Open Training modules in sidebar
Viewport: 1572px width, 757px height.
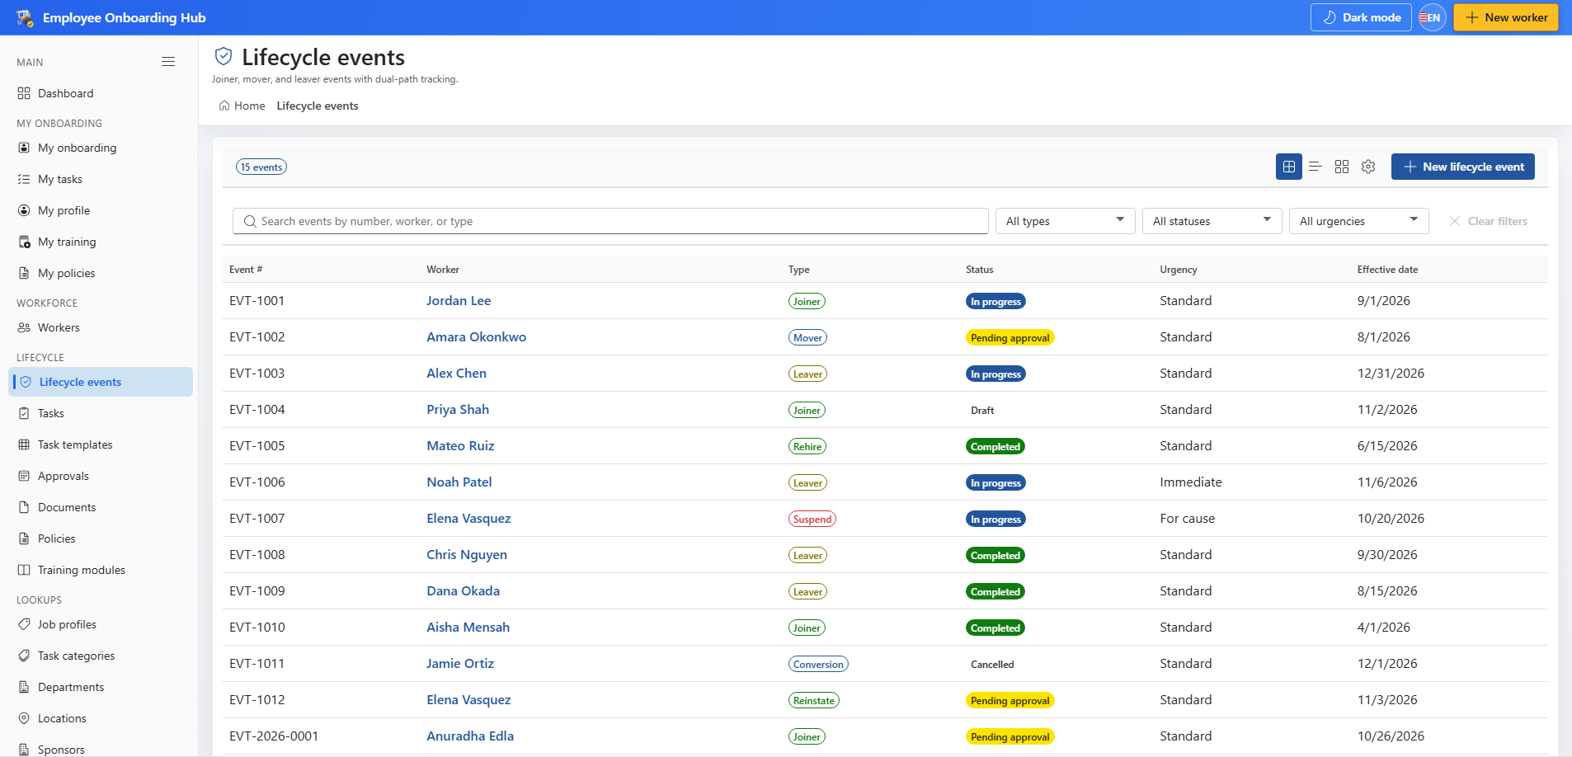click(x=101, y=570)
